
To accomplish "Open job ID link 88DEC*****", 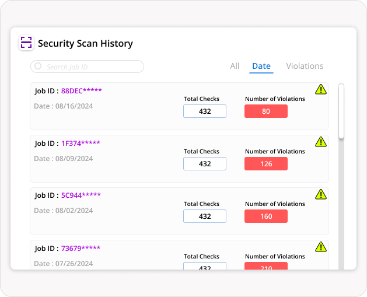I will (x=82, y=91).
